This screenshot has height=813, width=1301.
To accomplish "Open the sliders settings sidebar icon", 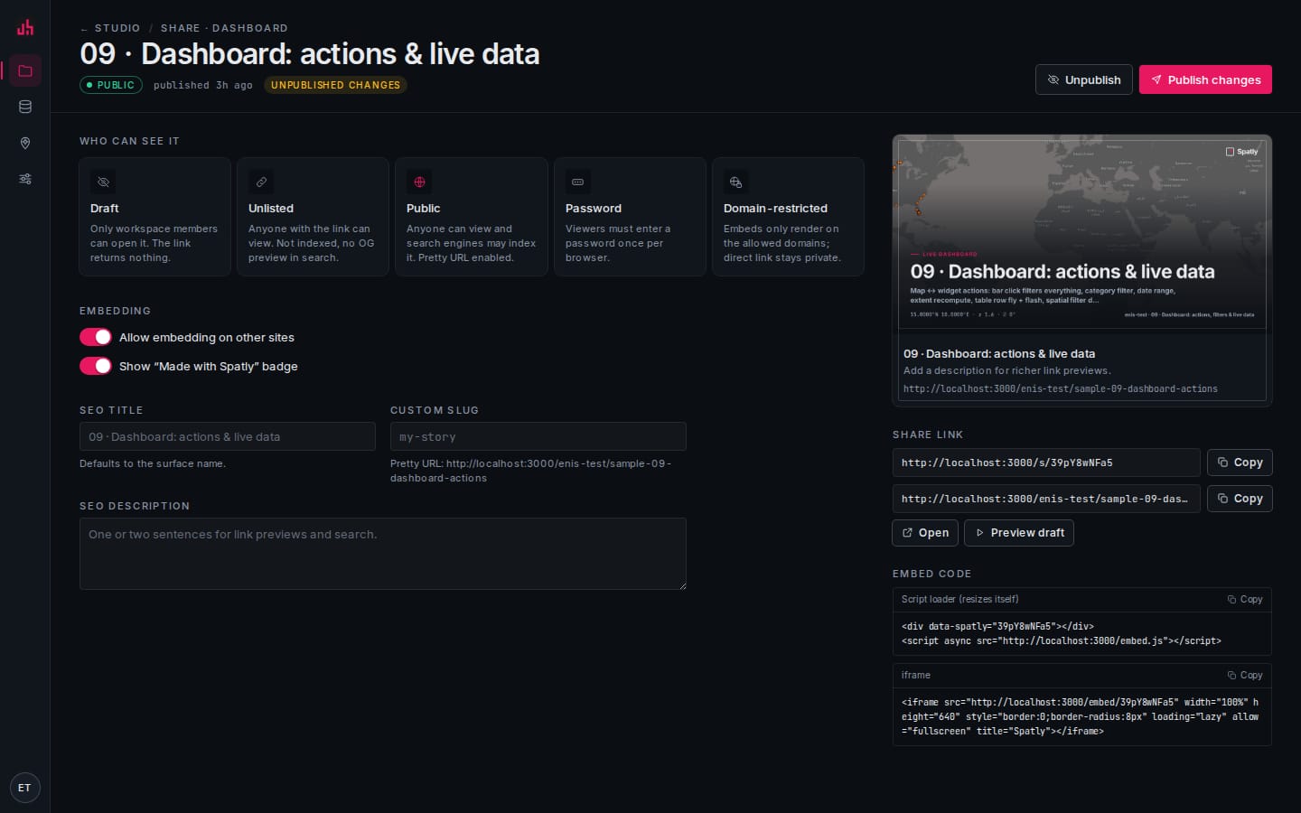I will pos(25,179).
